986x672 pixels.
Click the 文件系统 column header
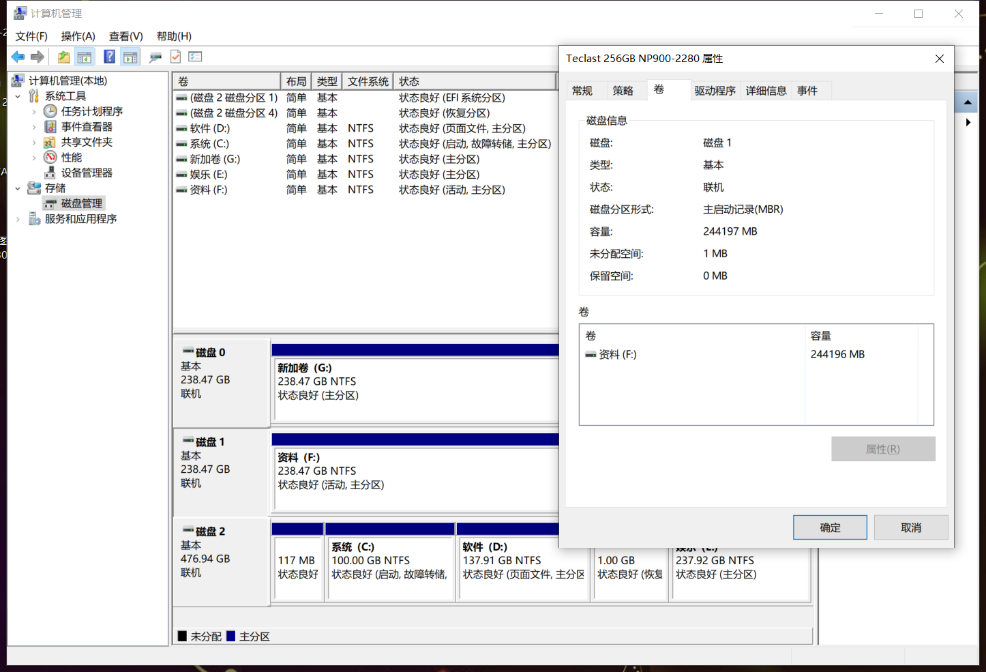coord(368,81)
